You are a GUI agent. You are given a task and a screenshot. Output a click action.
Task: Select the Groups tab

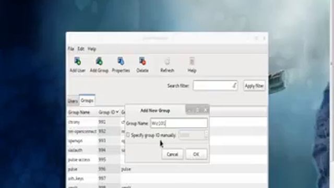click(87, 100)
